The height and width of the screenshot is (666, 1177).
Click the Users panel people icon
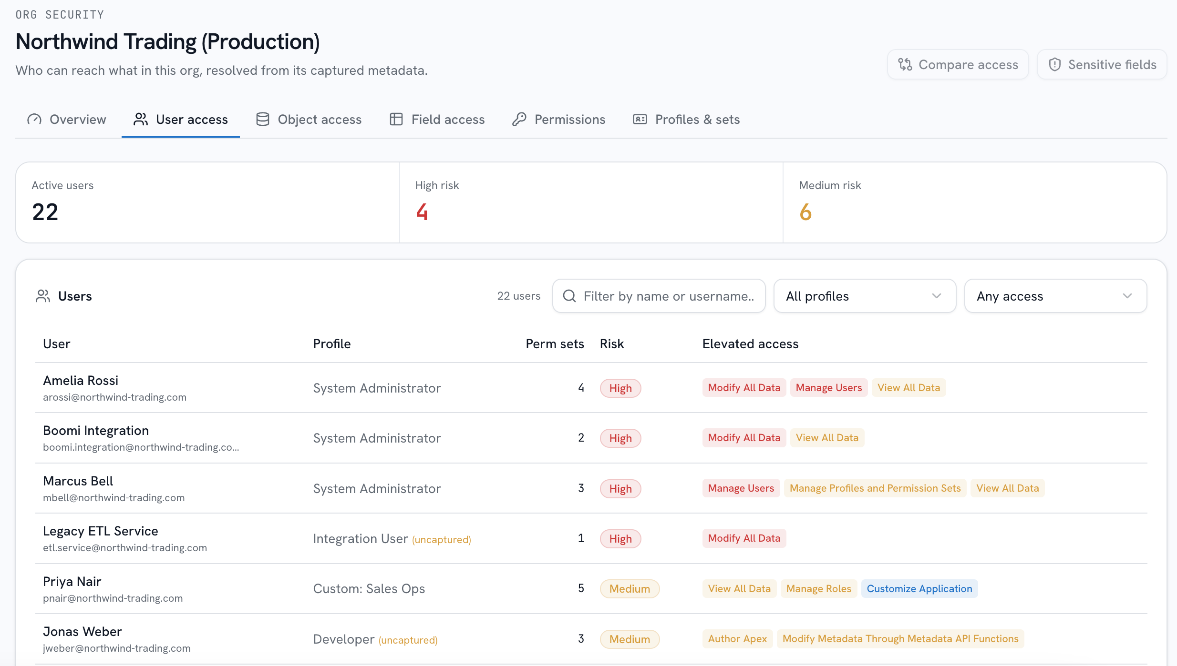[x=43, y=296]
